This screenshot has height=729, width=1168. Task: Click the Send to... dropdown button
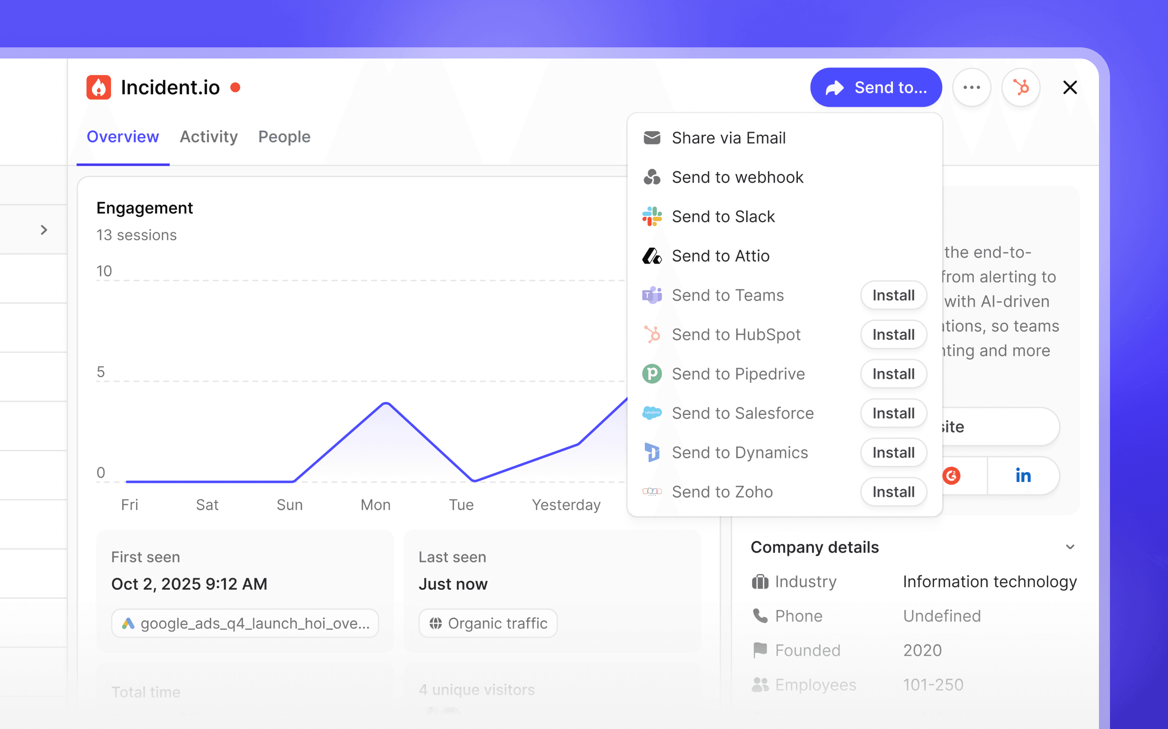(x=876, y=88)
